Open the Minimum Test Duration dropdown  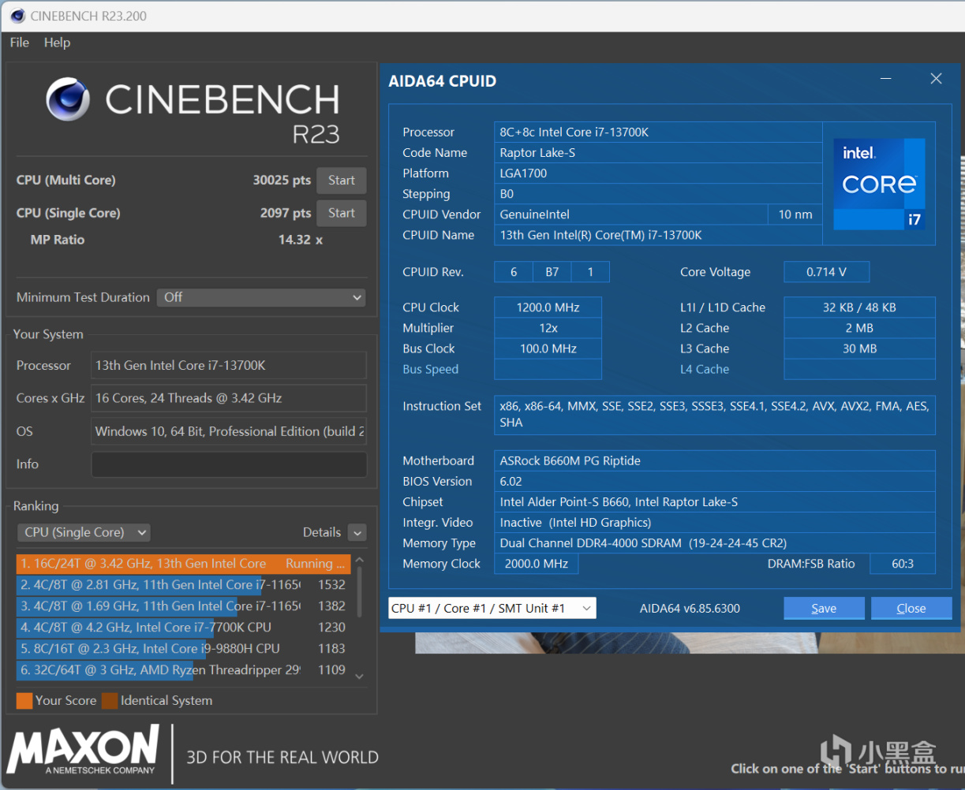click(261, 297)
